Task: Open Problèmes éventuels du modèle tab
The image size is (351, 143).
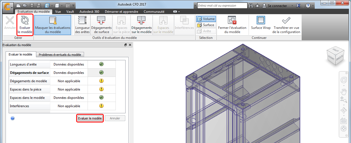Action: (x=60, y=55)
